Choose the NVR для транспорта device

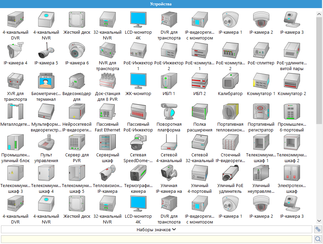pyautogui.click(x=108, y=51)
